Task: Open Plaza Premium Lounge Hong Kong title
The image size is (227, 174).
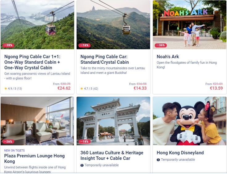Action: coord(34,158)
